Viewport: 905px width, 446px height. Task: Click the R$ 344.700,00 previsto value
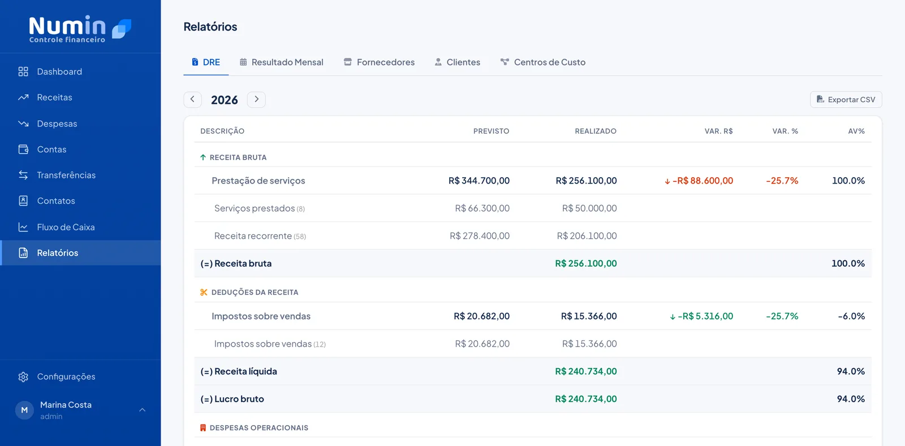pyautogui.click(x=479, y=181)
